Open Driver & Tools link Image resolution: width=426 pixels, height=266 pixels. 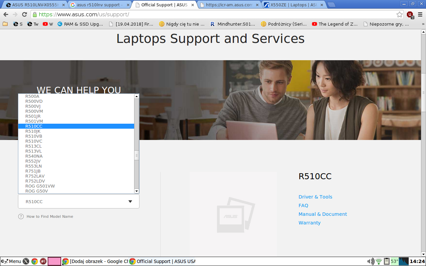[315, 197]
